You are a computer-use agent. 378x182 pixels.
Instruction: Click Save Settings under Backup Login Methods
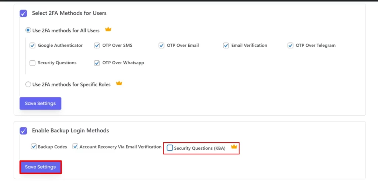pos(40,167)
